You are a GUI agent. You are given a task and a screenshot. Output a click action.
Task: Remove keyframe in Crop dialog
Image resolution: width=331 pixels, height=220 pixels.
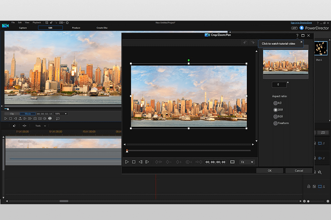click(169, 162)
